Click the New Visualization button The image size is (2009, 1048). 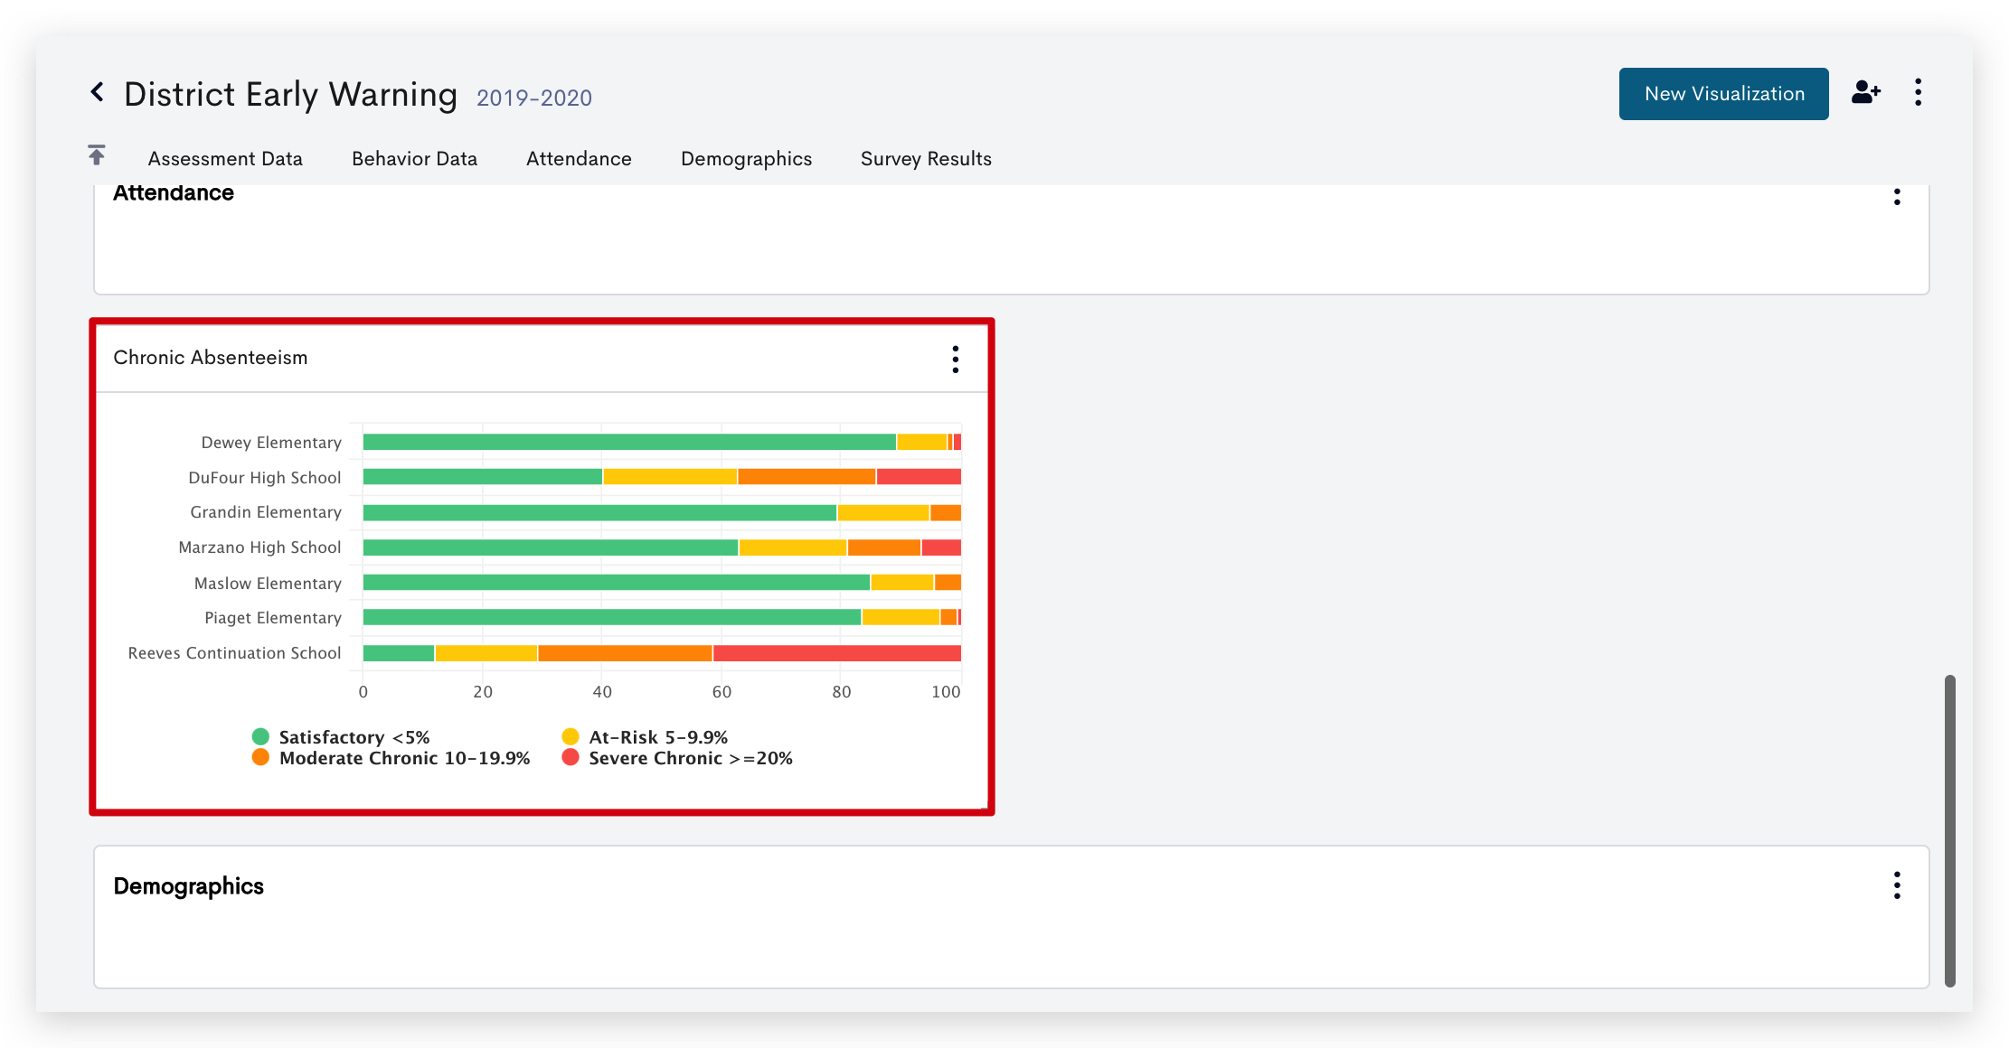(1723, 94)
